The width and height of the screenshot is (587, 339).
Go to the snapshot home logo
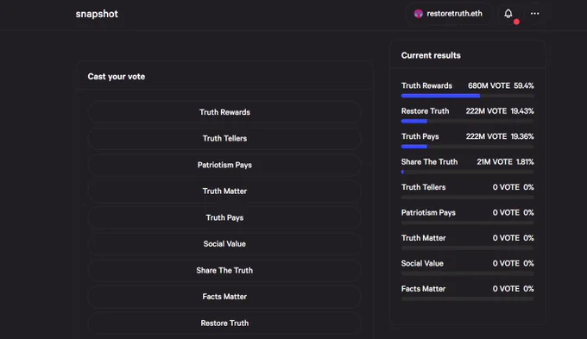click(x=97, y=14)
